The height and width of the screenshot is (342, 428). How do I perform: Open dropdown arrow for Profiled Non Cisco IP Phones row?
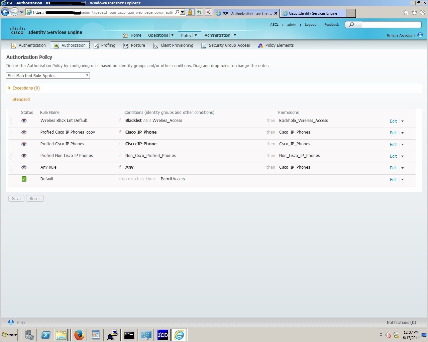403,156
